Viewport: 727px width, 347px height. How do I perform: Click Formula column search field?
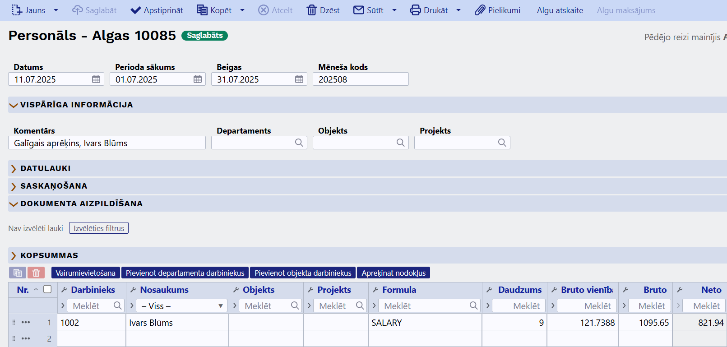[429, 305]
